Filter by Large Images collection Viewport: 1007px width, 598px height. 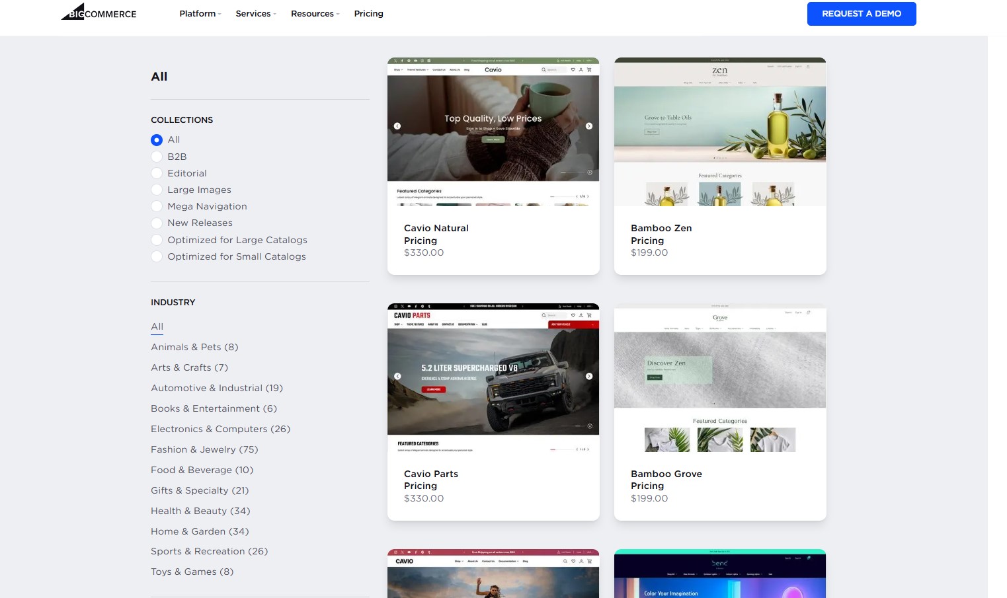pyautogui.click(x=157, y=190)
